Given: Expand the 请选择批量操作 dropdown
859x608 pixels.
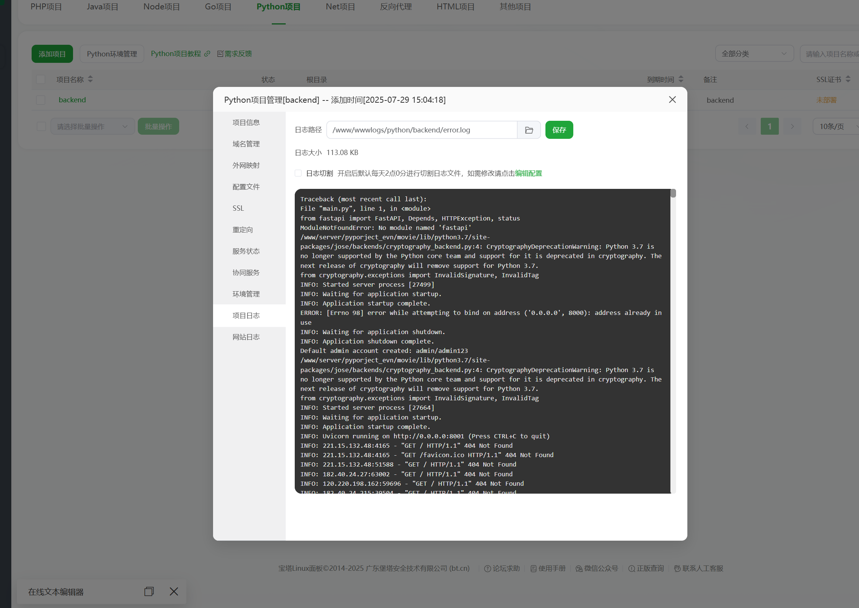Looking at the screenshot, I should (x=92, y=126).
